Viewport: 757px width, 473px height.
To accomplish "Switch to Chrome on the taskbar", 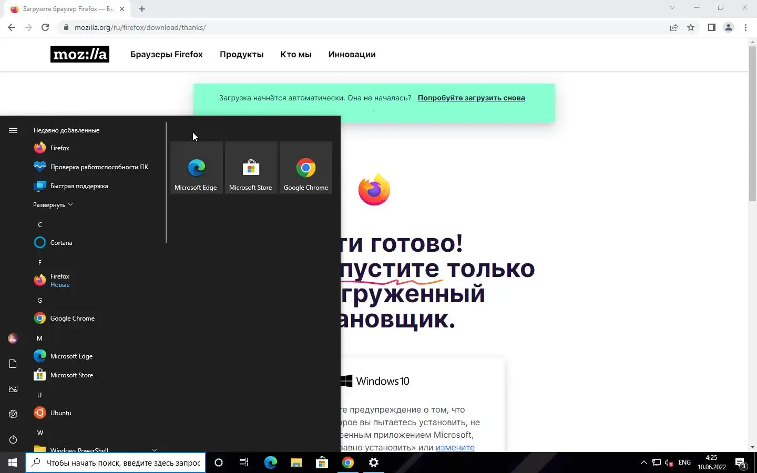I will pyautogui.click(x=348, y=462).
